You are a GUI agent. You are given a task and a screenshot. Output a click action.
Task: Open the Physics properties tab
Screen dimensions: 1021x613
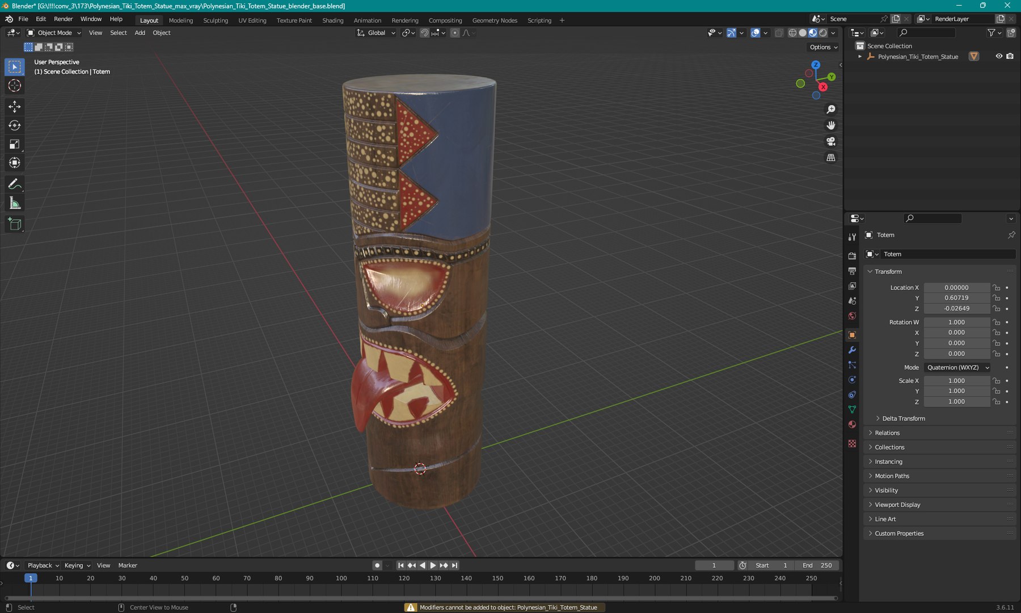[852, 380]
